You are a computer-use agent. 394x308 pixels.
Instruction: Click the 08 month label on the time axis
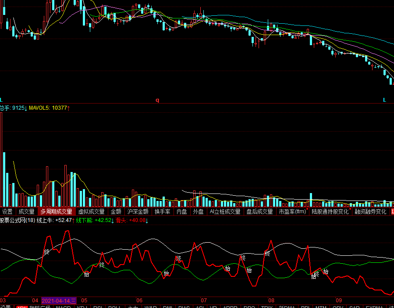point(271,301)
